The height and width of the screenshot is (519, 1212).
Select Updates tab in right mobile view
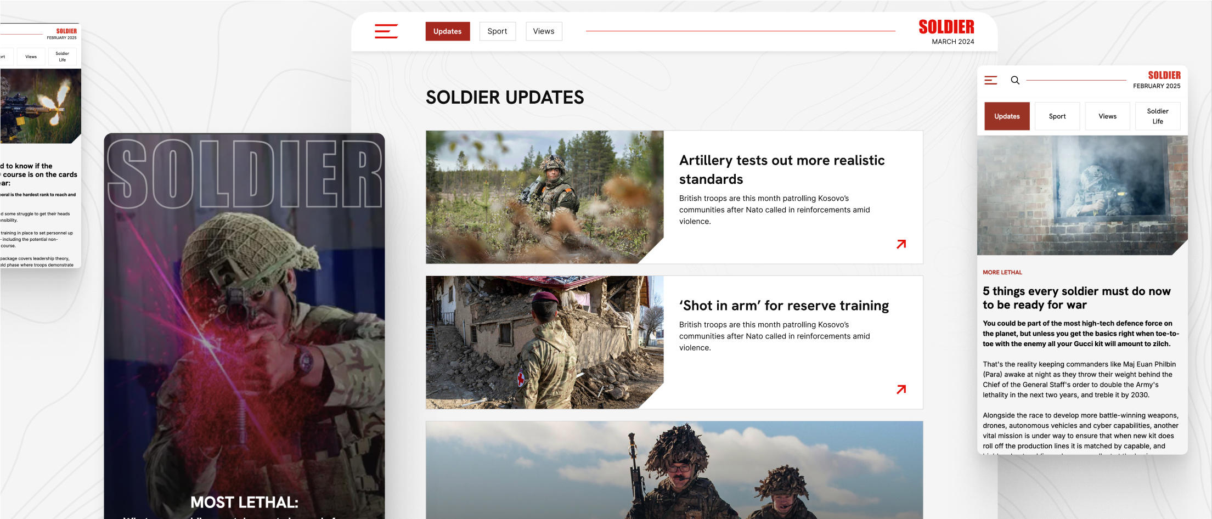click(x=1007, y=116)
